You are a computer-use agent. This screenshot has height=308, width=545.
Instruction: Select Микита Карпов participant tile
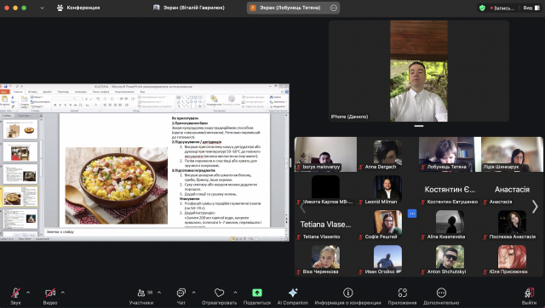pos(325,189)
